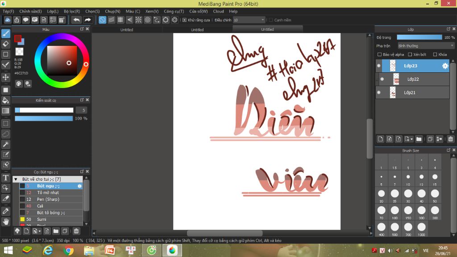Add new layer folder in Layers panel
The width and height of the screenshot is (457, 257).
pyautogui.click(x=419, y=139)
